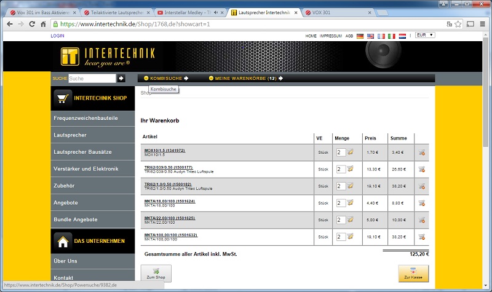Viewport: 492px width, 292px height.
Task: Click the browser translate icon
Action: pos(450,24)
